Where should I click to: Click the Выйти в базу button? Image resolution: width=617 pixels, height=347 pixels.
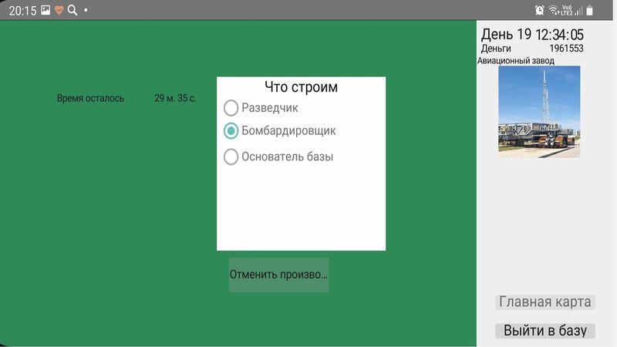click(x=545, y=331)
